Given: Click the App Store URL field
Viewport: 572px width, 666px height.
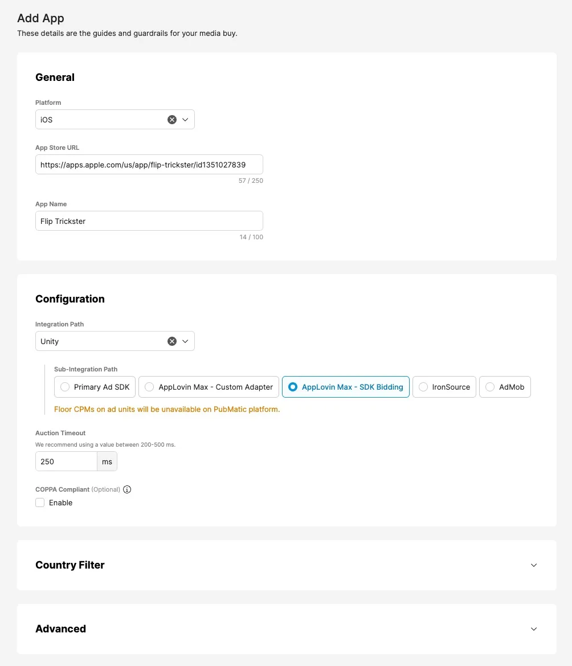Looking at the screenshot, I should pyautogui.click(x=149, y=164).
